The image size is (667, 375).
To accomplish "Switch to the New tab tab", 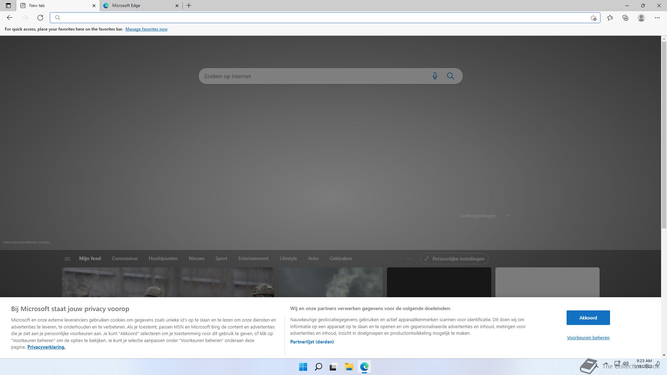I will tap(58, 6).
